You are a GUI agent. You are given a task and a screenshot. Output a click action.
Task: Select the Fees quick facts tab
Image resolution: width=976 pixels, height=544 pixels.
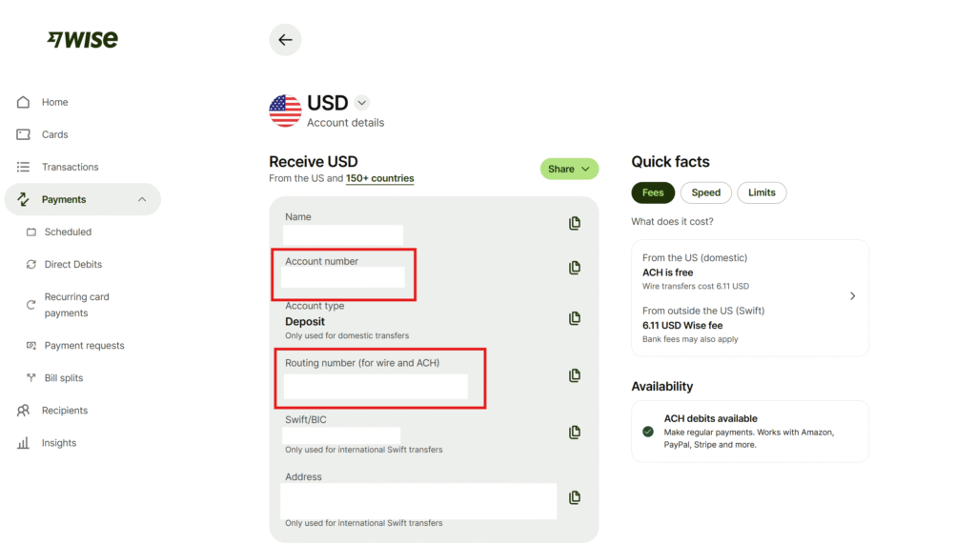point(653,192)
